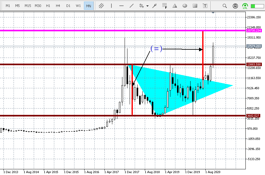Viewport: 265px width, 175px height.
Task: Select the MN monthly timeframe
Action: pos(89,6)
